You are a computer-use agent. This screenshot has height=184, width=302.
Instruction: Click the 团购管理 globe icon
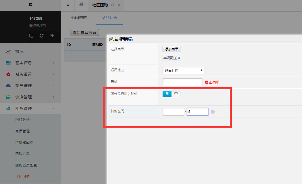tap(8, 108)
